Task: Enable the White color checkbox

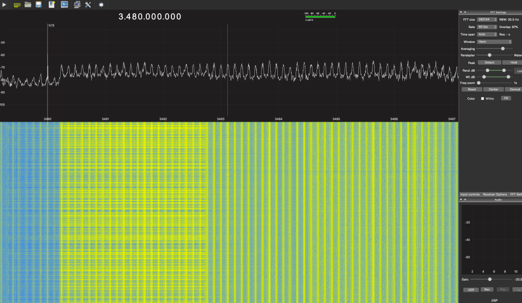Action: 483,98
